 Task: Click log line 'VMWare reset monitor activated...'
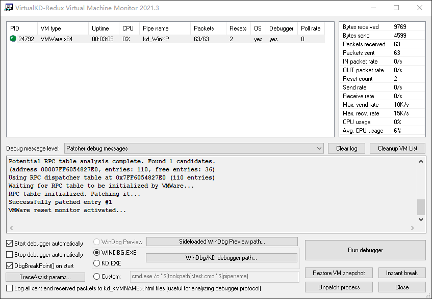coord(67,211)
